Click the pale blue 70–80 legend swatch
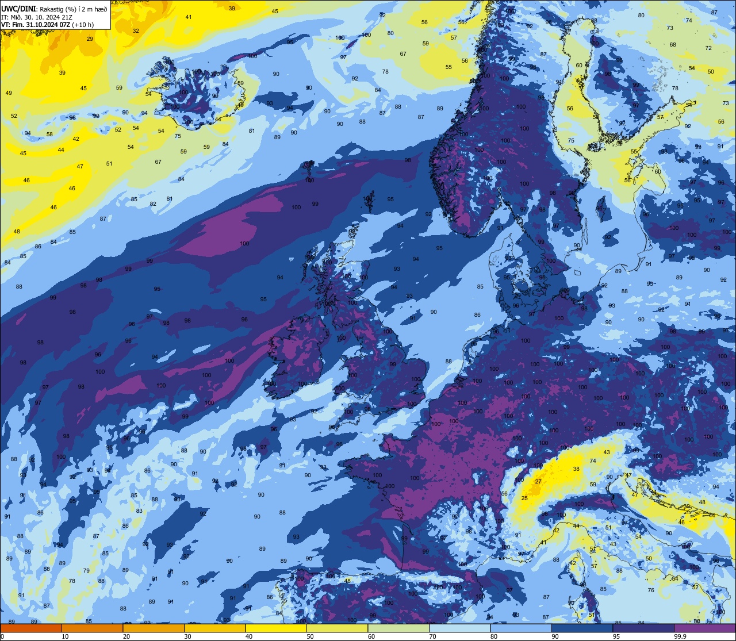Viewport: 736px width, 641px height. (459, 628)
